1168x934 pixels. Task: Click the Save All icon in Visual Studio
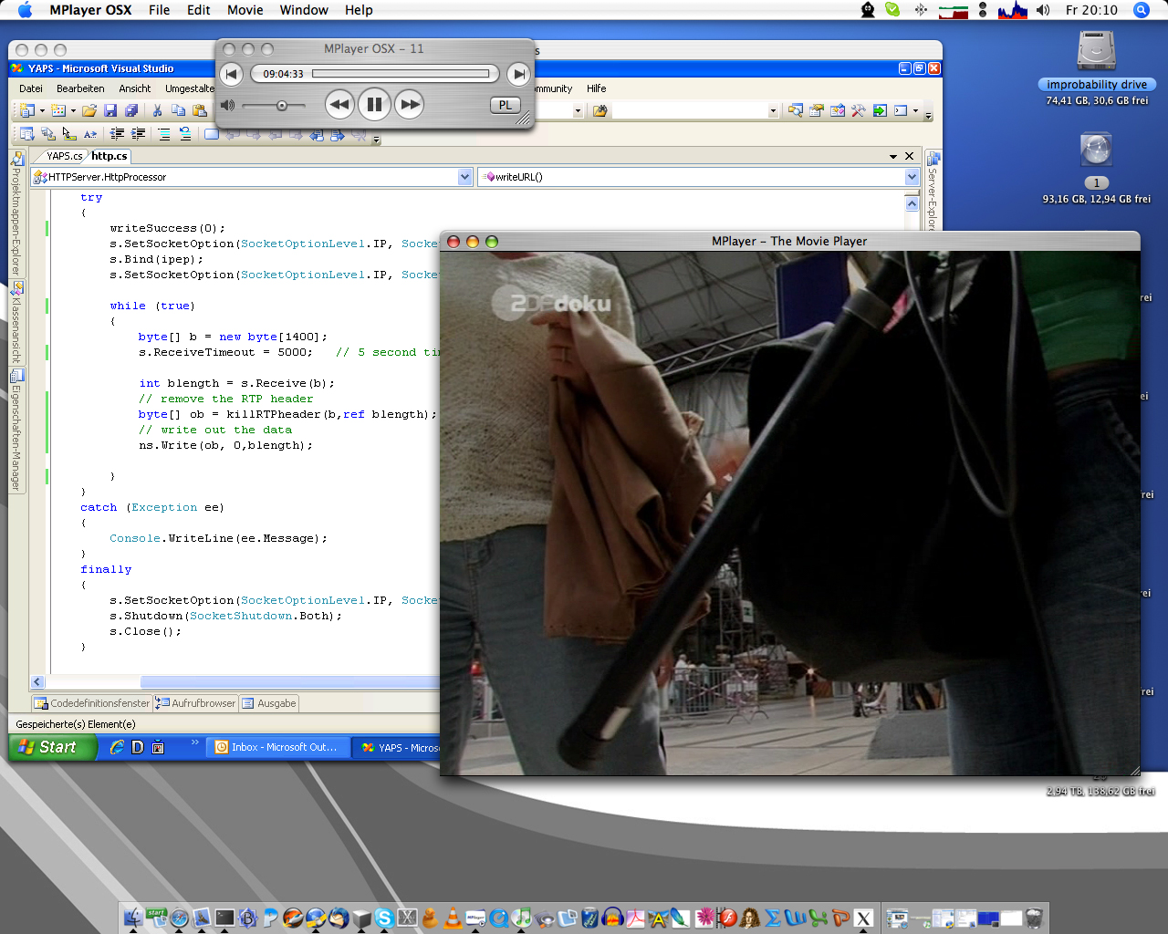131,110
